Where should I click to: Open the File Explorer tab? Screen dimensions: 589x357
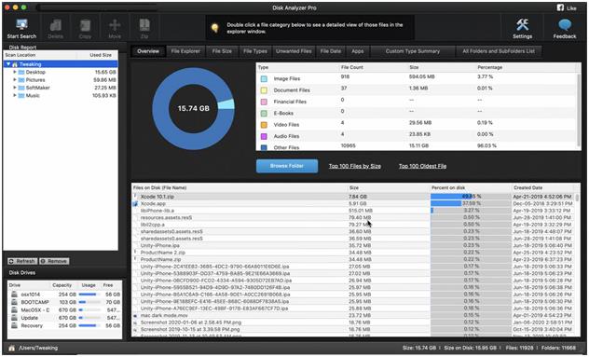[x=185, y=51]
